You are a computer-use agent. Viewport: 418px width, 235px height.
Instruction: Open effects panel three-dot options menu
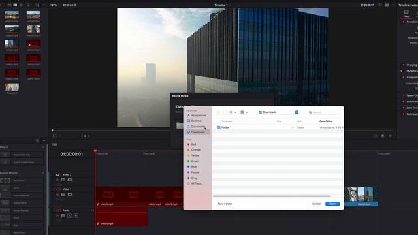(44, 140)
